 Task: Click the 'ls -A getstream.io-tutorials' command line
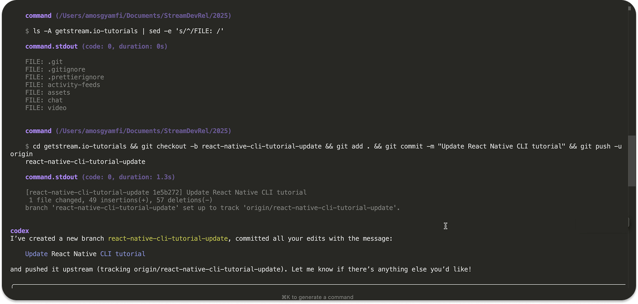pos(125,31)
